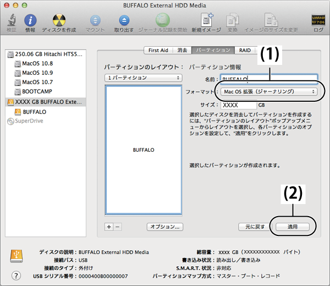Open the Log (ログ) toolbar icon

pyautogui.click(x=318, y=20)
